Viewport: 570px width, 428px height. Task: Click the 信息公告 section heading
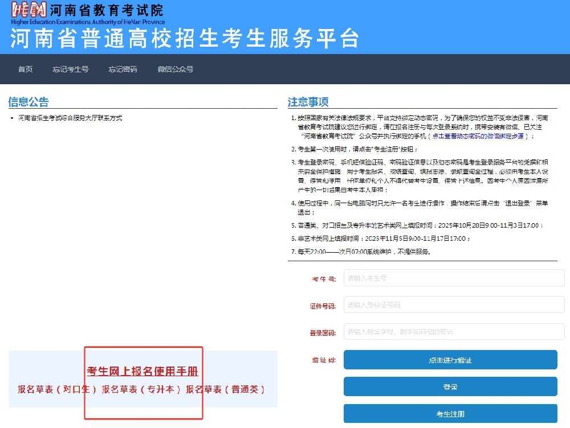(28, 102)
